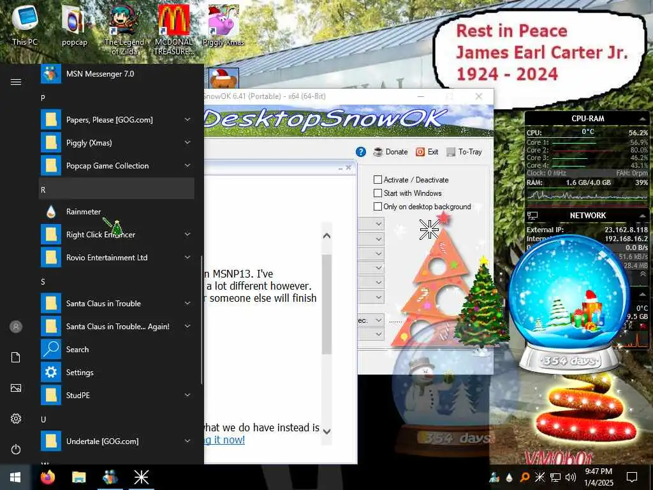Click the snowflake tray icon
Screen dimensions: 653x490
(539, 477)
